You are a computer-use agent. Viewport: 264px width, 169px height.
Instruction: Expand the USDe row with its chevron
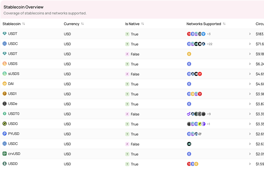pyautogui.click(x=250, y=104)
